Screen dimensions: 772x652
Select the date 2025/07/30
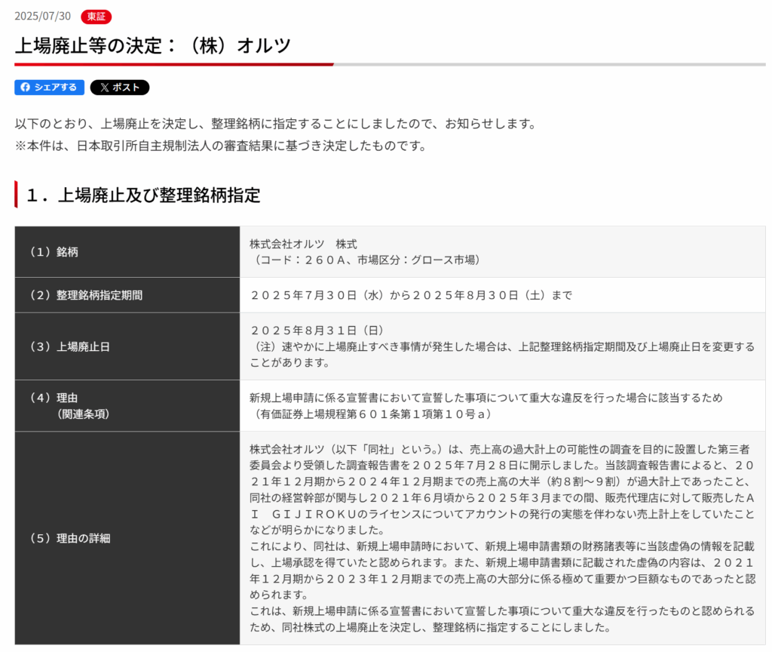pos(43,17)
